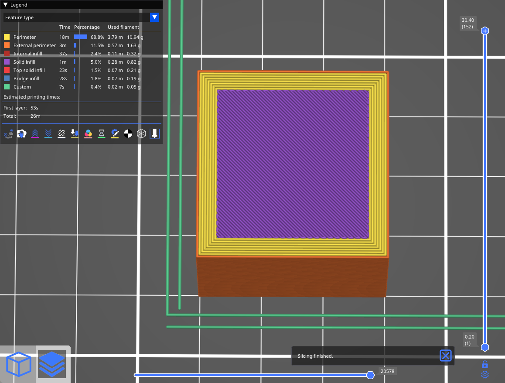The image size is (505, 383).
Task: Toggle the center of gravity marker icon
Action: tap(128, 133)
